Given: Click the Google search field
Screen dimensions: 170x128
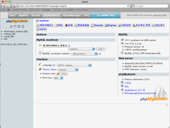Looking at the screenshot, I should 150,6.
